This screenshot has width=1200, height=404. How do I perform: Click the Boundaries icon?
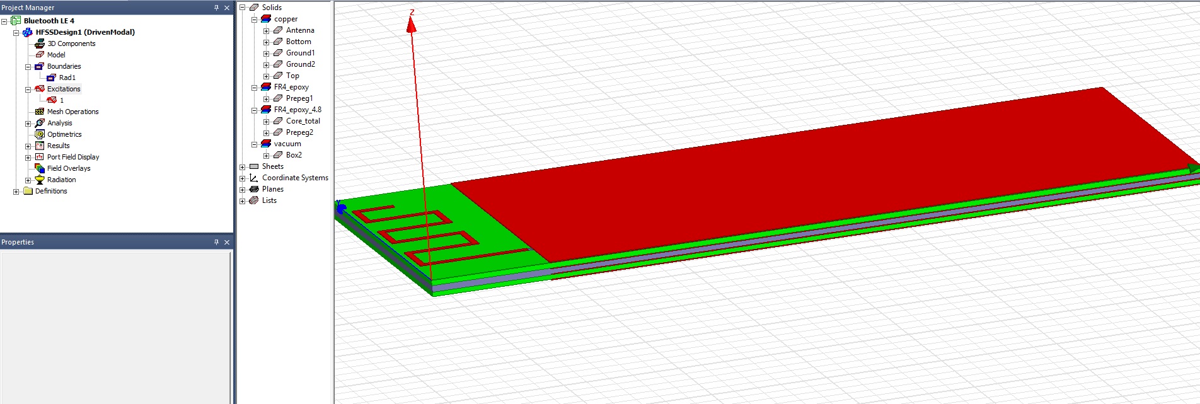(40, 66)
